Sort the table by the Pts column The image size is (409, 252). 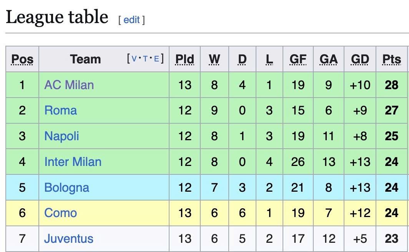tap(391, 59)
